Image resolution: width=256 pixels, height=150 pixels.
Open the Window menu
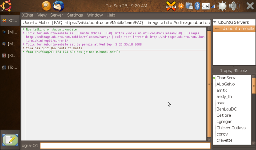(x=95, y=15)
